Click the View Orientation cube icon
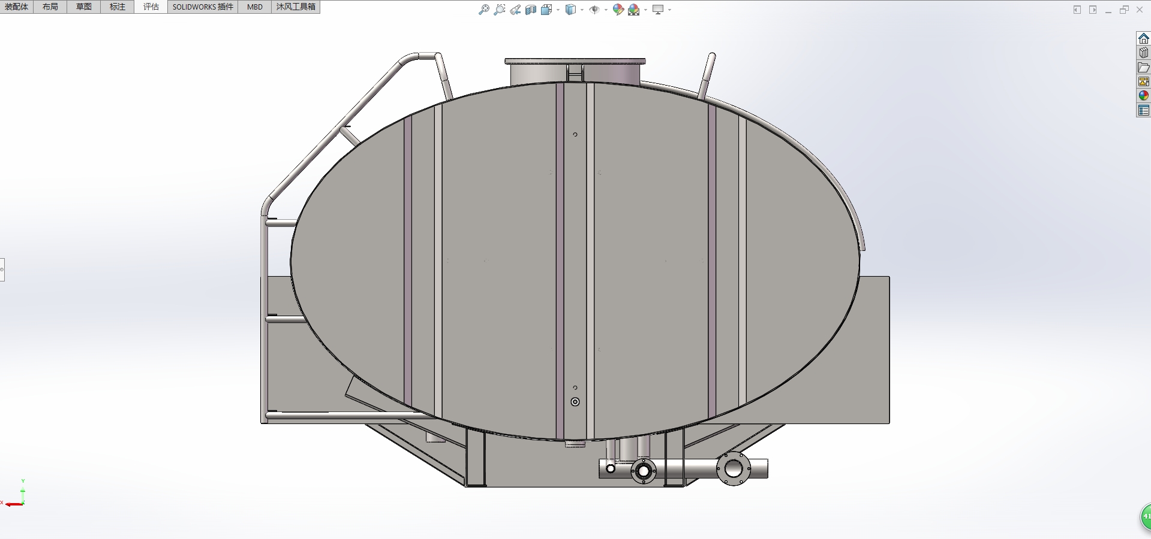This screenshot has height=539, width=1151. tap(546, 10)
